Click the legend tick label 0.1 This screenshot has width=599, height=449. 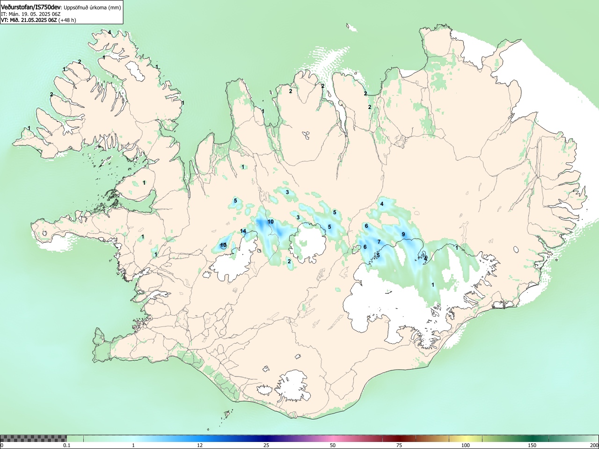pyautogui.click(x=66, y=445)
